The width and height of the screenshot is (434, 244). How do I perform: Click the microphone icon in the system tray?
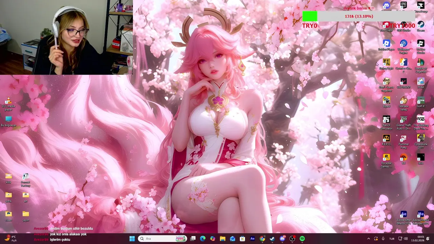(x=383, y=239)
